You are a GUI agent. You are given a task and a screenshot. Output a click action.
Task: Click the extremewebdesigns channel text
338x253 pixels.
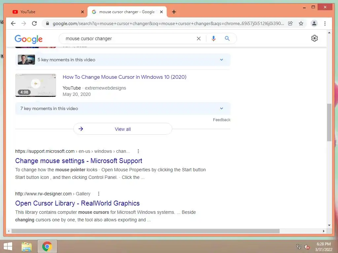tap(105, 88)
